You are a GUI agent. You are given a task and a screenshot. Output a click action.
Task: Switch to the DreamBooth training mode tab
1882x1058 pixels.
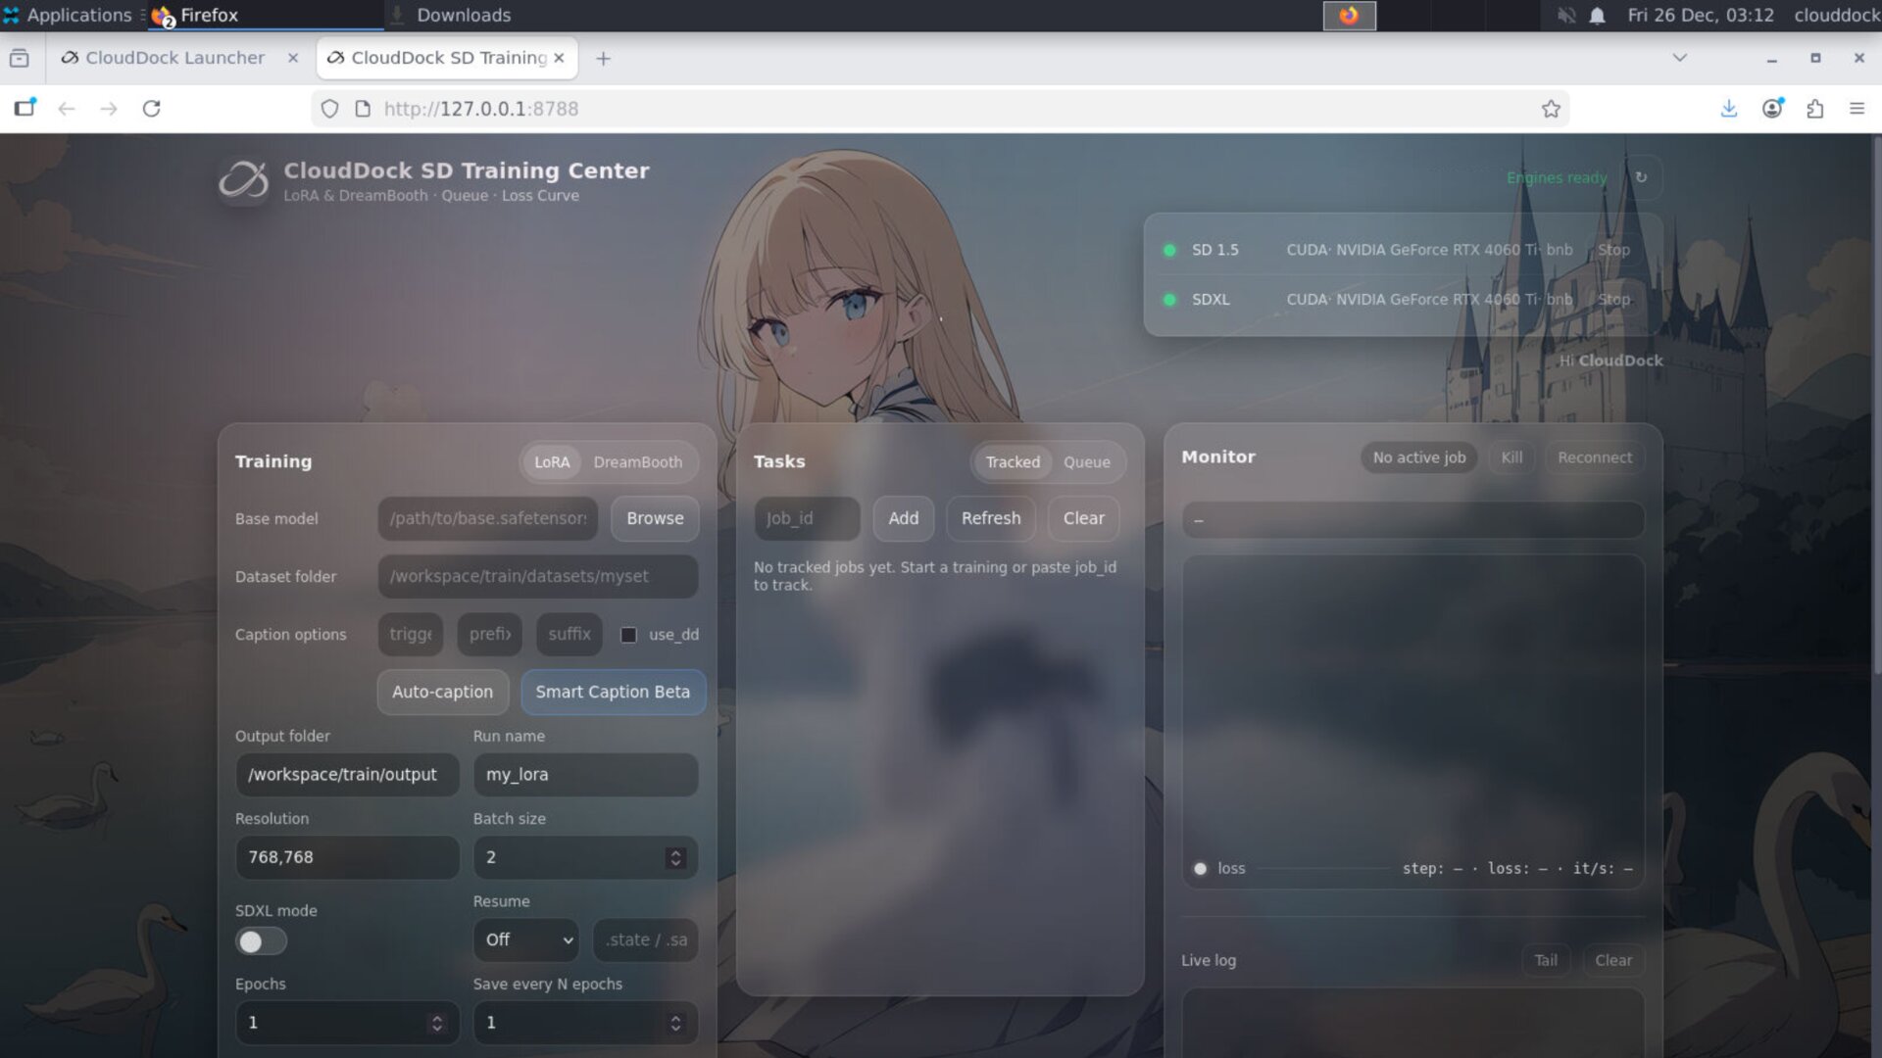[x=638, y=461]
